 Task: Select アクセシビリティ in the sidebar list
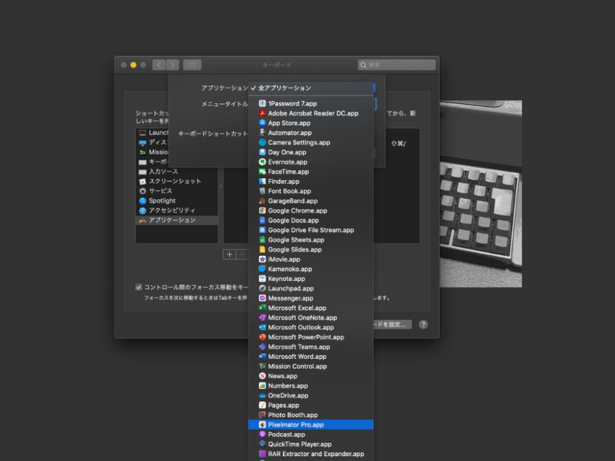tap(172, 210)
